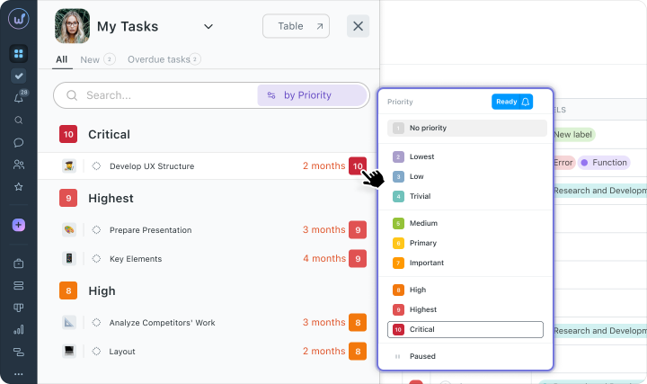Open the people/team sidebar icon
The height and width of the screenshot is (384, 647).
19,165
